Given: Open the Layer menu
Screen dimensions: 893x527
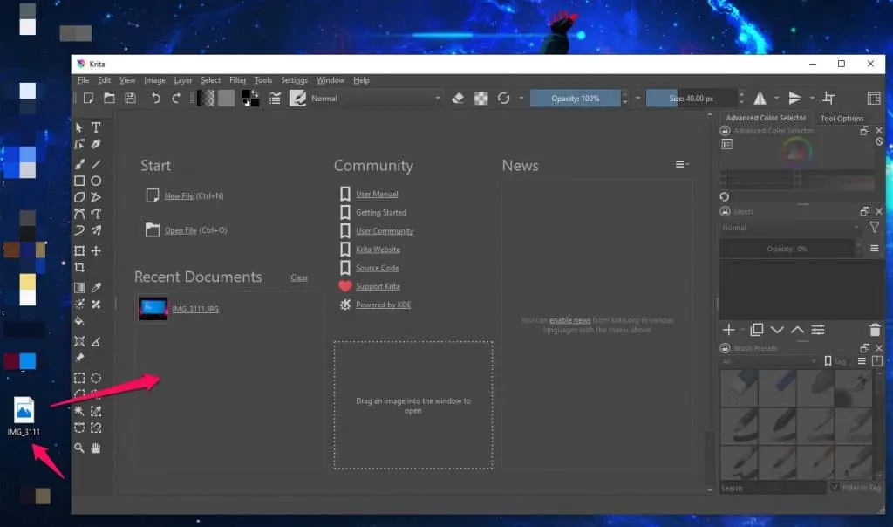Looking at the screenshot, I should [x=183, y=80].
